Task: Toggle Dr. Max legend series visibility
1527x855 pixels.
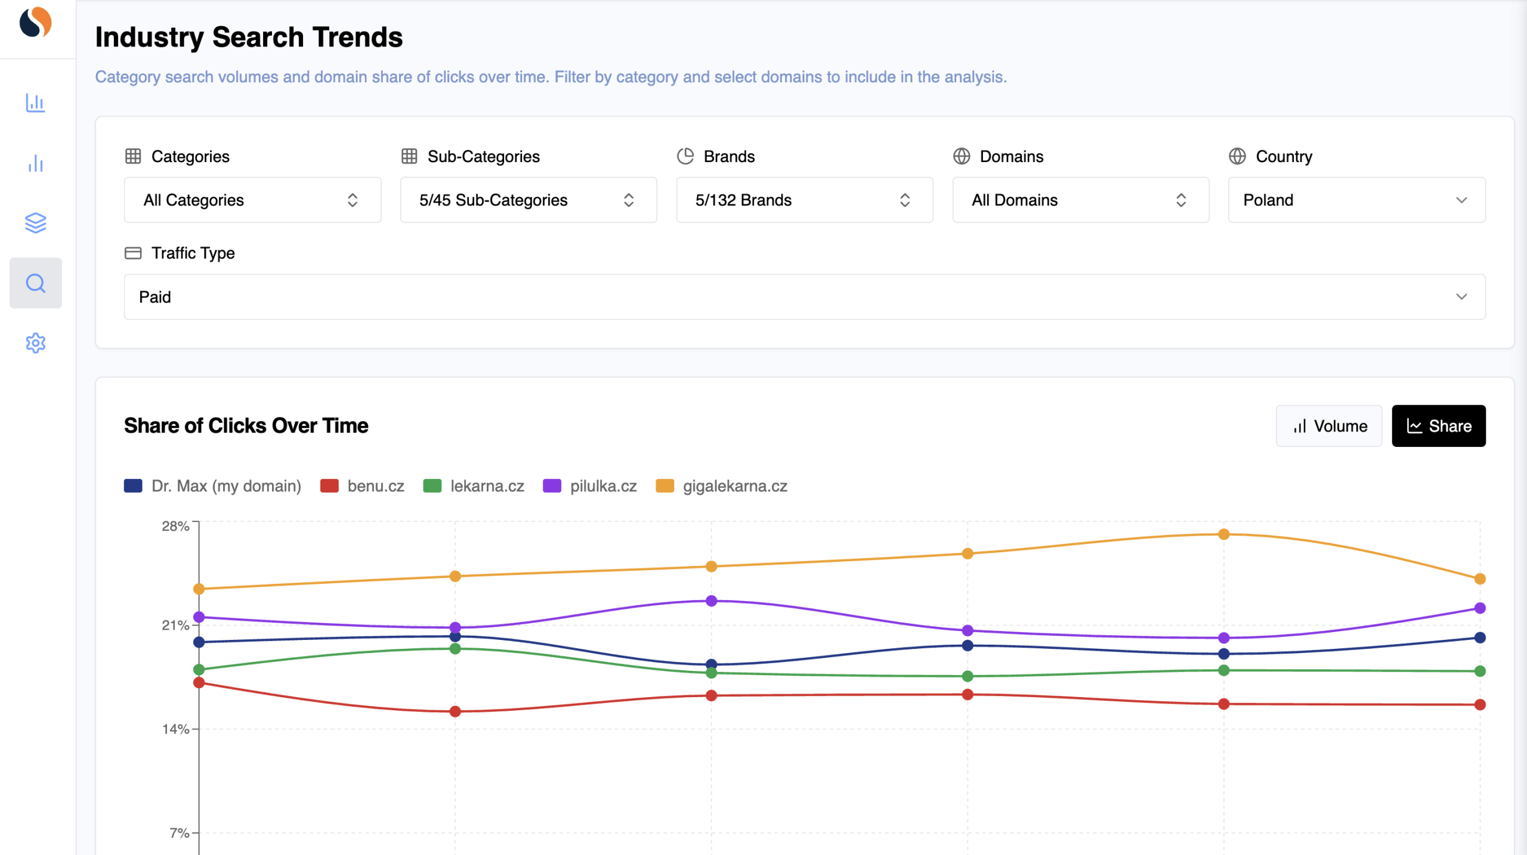Action: pyautogui.click(x=212, y=486)
